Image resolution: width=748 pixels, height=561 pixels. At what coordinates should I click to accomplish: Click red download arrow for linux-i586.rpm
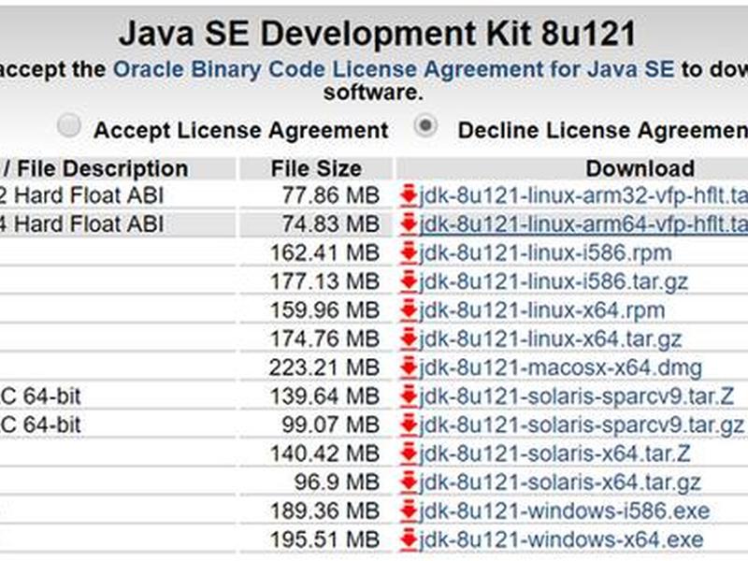409,252
